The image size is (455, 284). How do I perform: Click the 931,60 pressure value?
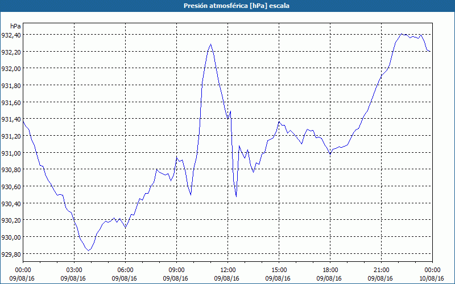(11, 103)
